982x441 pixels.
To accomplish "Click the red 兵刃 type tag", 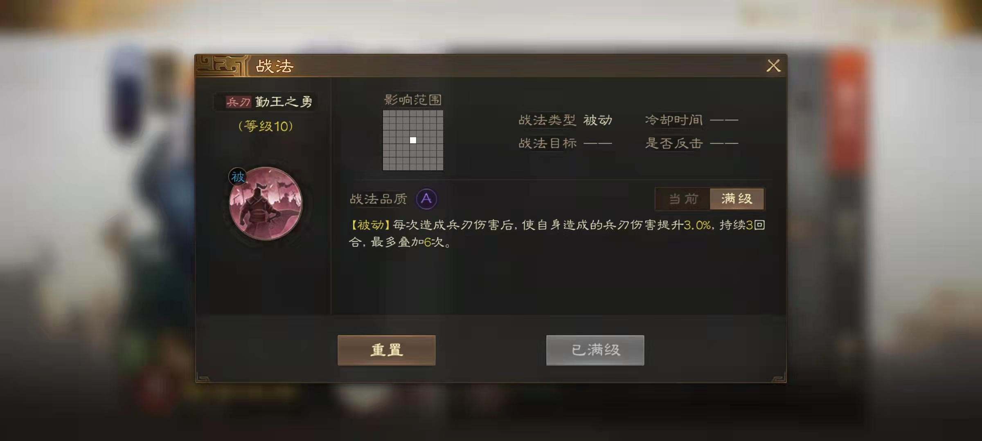I will (238, 102).
